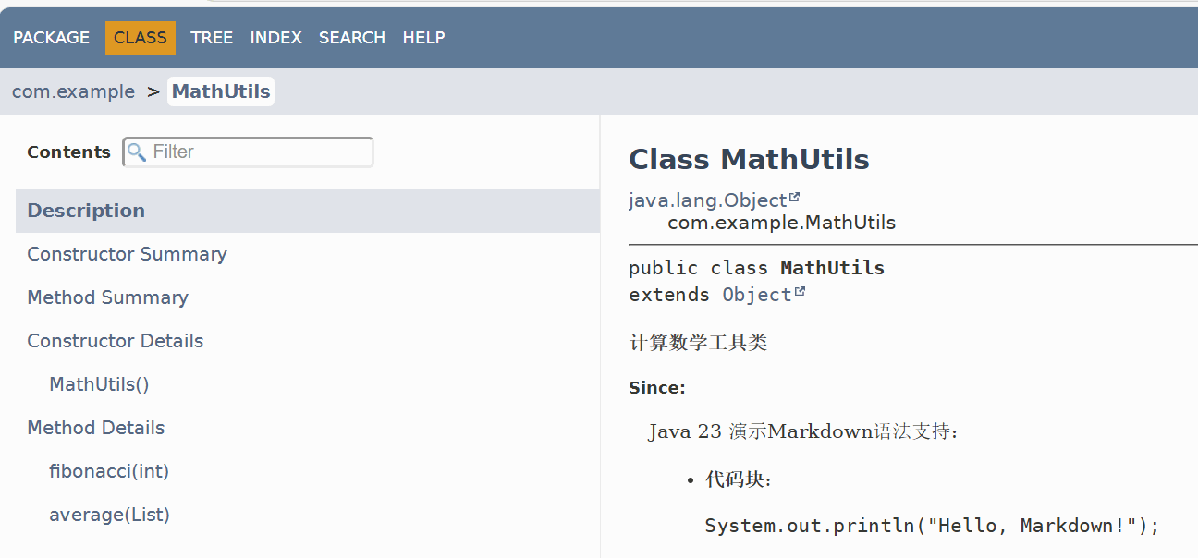The image size is (1198, 558).
Task: Open the TREE navigation link
Action: coord(212,38)
